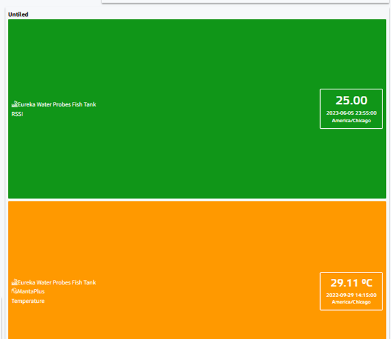
Task: Open the MantaPlus device link
Action: click(x=31, y=292)
